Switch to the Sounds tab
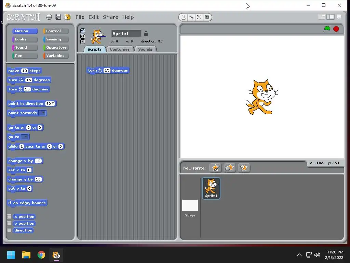The width and height of the screenshot is (350, 263). click(145, 49)
